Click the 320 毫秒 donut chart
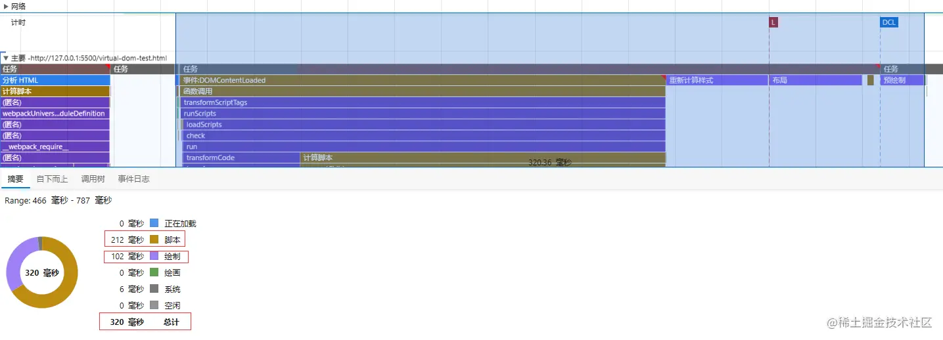This screenshot has height=340, width=943. point(42,272)
